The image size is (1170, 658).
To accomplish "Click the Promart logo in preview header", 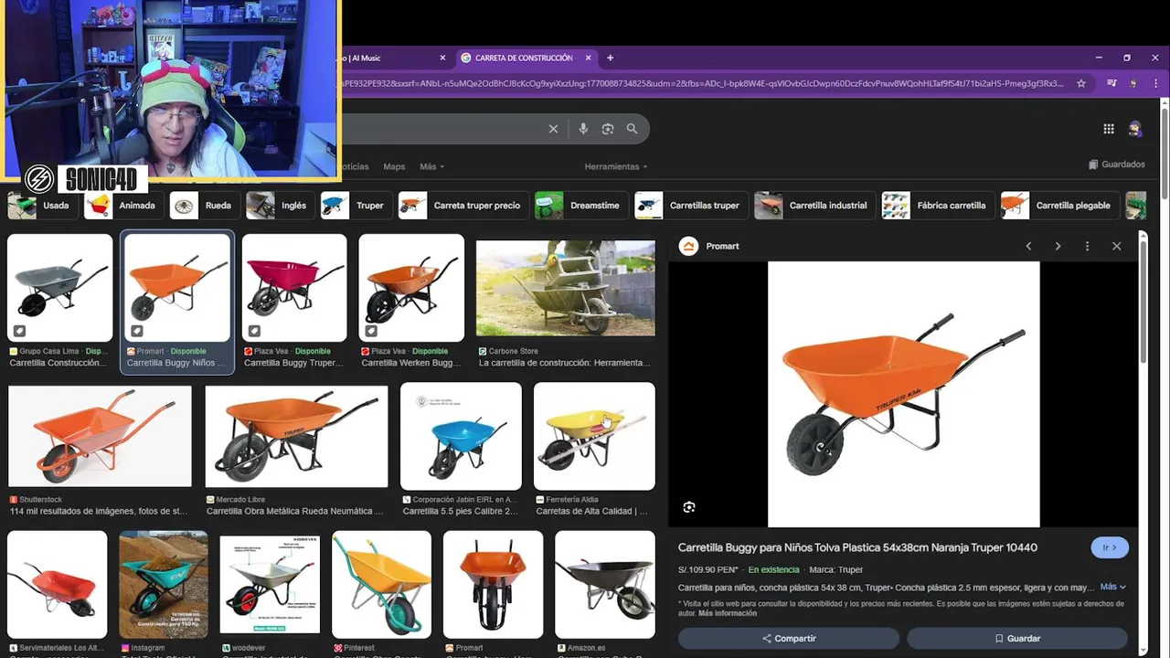I will 689,246.
